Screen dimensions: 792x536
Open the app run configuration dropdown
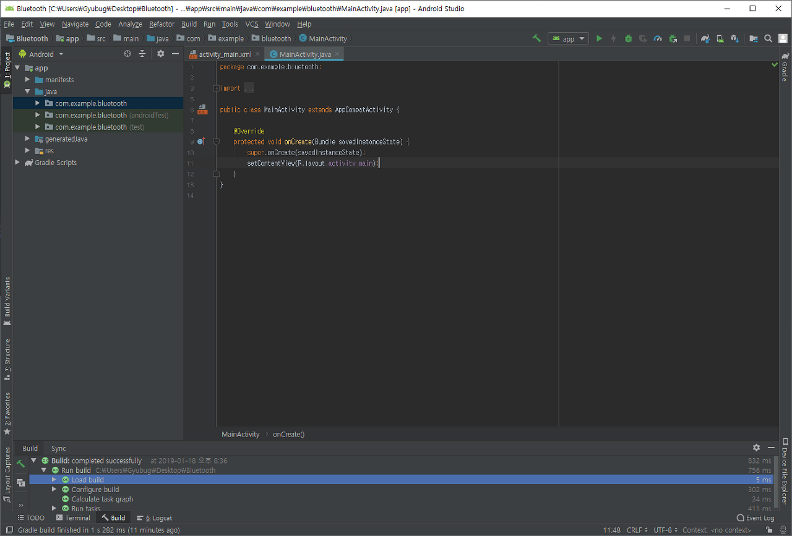coord(568,38)
